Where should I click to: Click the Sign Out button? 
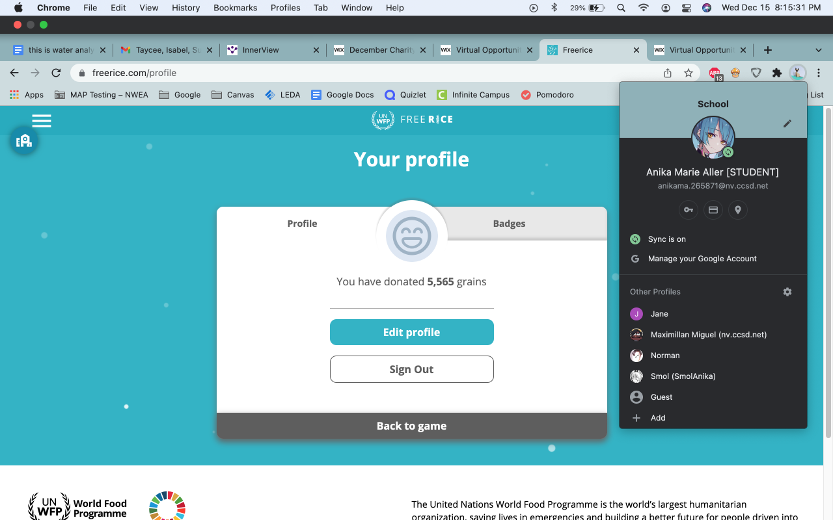[x=412, y=369]
